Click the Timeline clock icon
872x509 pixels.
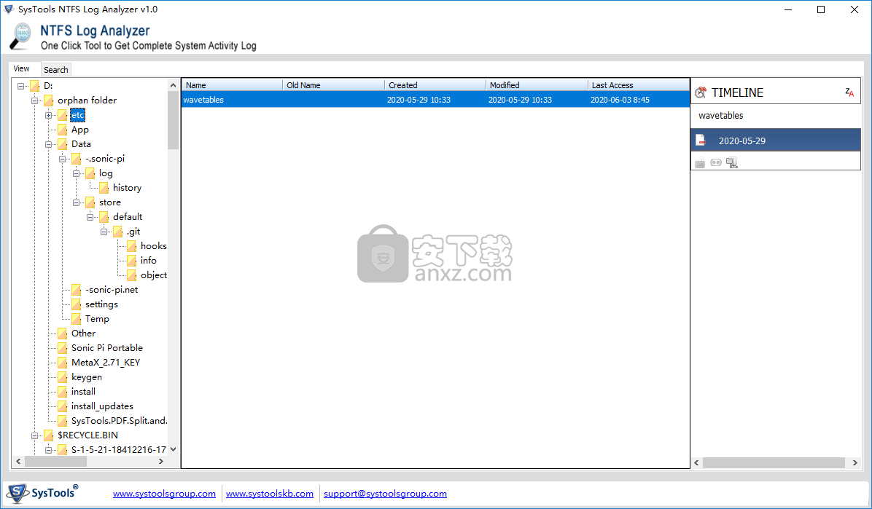[701, 92]
